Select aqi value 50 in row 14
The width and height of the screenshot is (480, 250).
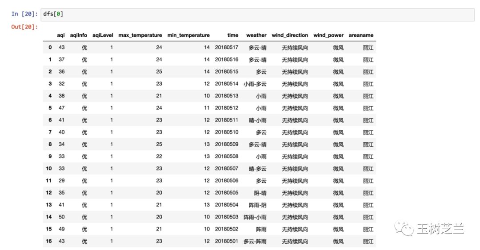(61, 217)
